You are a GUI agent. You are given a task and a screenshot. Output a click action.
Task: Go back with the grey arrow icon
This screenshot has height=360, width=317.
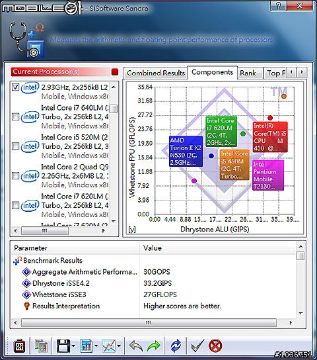coord(136,345)
